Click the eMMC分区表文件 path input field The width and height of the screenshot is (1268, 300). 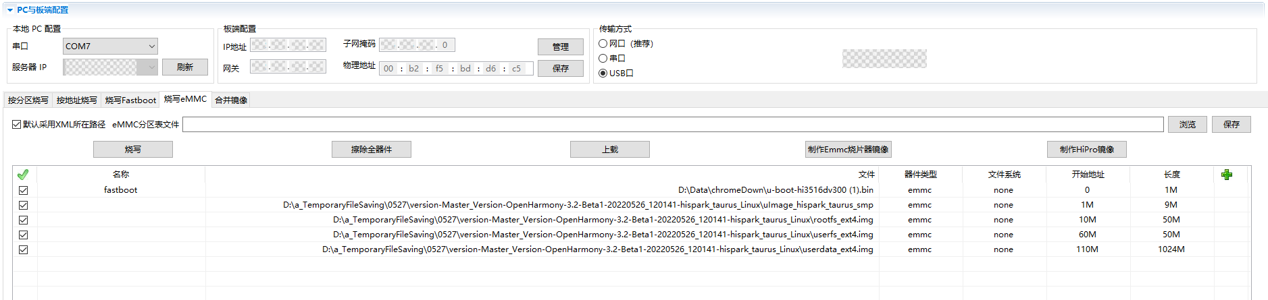673,125
